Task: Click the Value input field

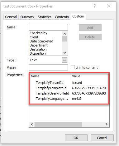Action: (x=48, y=67)
